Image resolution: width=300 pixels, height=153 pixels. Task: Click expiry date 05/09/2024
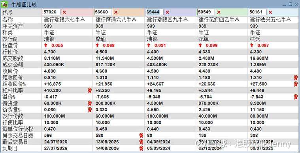point(158,148)
